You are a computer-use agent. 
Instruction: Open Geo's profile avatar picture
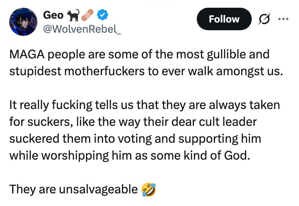click(x=23, y=22)
